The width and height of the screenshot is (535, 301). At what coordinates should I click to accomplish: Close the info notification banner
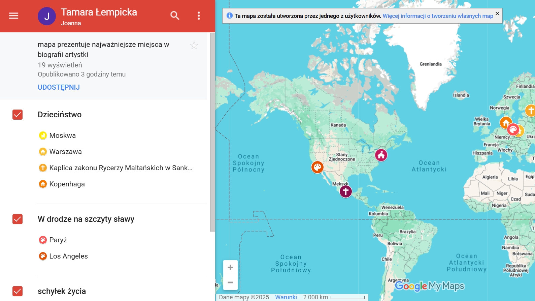(497, 14)
